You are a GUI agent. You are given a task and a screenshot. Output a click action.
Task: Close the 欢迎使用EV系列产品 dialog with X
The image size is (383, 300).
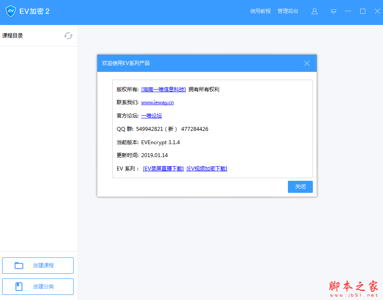point(307,63)
